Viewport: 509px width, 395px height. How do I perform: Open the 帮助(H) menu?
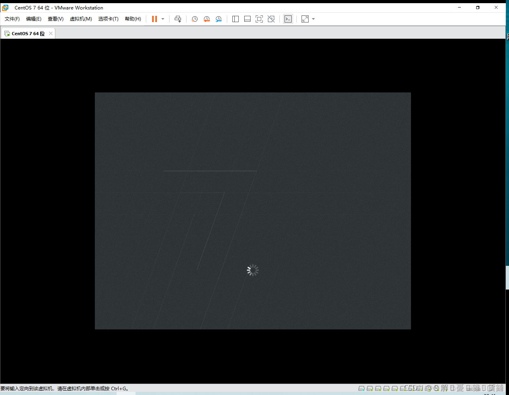pyautogui.click(x=133, y=19)
